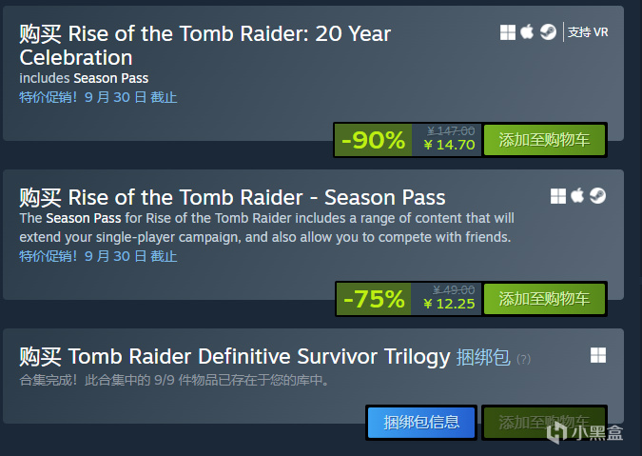Click the ¥14.70 discounted price

tap(449, 146)
